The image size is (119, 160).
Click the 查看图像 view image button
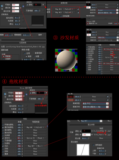[38, 53]
